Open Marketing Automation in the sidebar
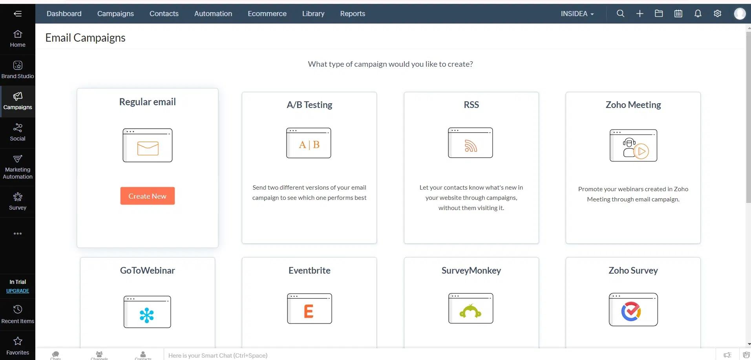751x360 pixels. [18, 167]
